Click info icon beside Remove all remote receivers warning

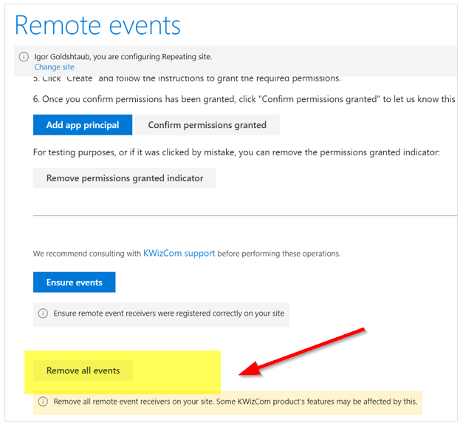[x=43, y=402]
